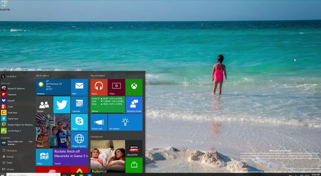Click the 'Most used' section label
This screenshot has width=321, height=176.
5,83
